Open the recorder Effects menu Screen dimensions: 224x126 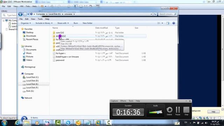click(123, 101)
